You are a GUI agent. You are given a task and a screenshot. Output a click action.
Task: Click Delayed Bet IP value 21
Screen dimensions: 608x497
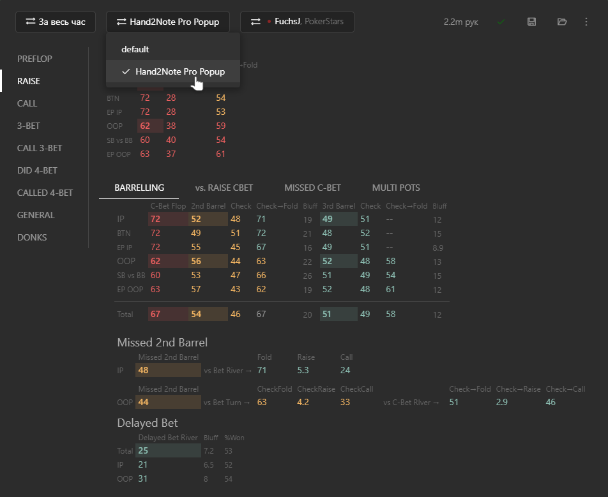pyautogui.click(x=142, y=465)
